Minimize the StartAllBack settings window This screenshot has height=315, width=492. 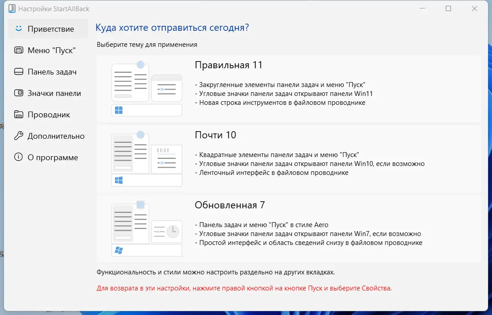(422, 8)
